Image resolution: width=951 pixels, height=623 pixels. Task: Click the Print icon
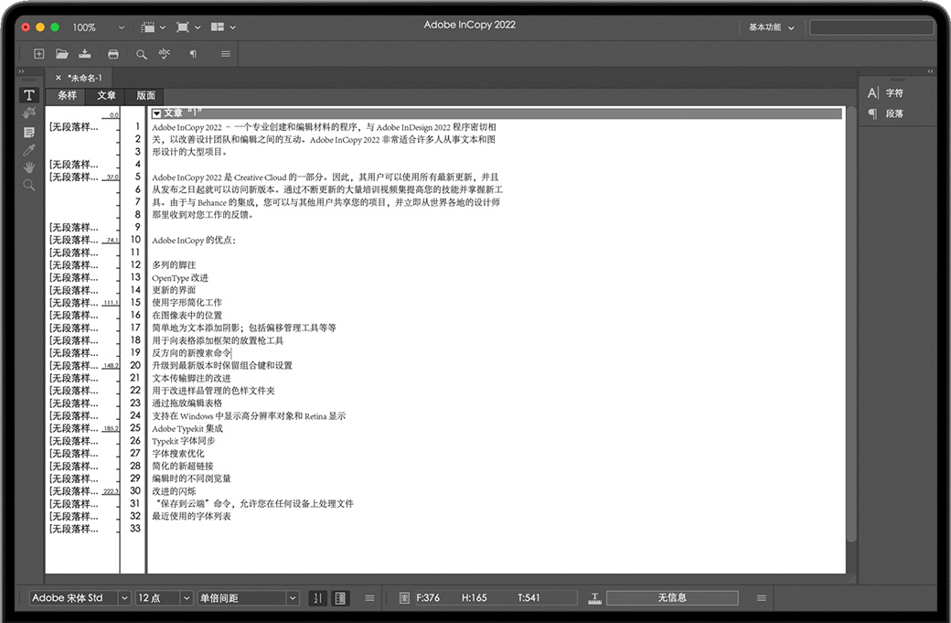click(112, 54)
